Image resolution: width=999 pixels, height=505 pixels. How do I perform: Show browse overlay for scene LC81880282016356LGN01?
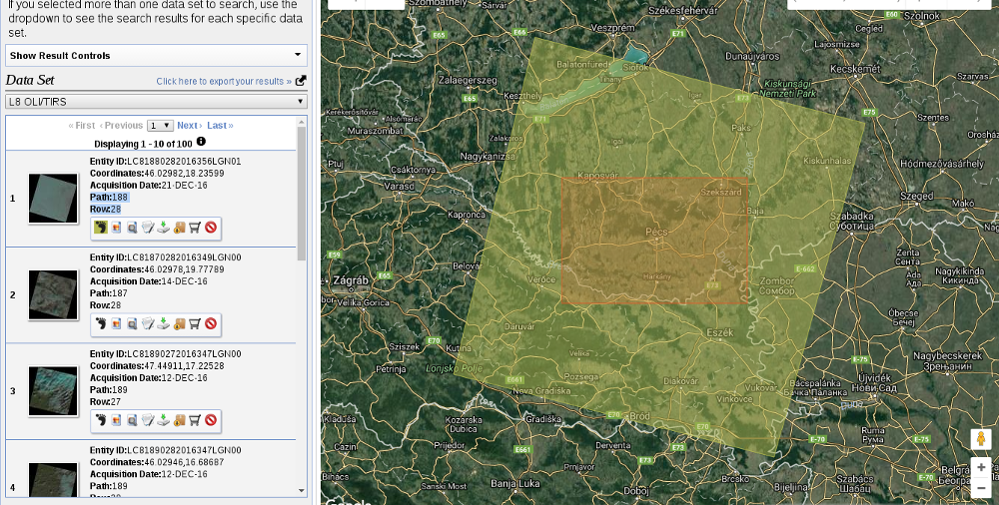[x=116, y=228]
